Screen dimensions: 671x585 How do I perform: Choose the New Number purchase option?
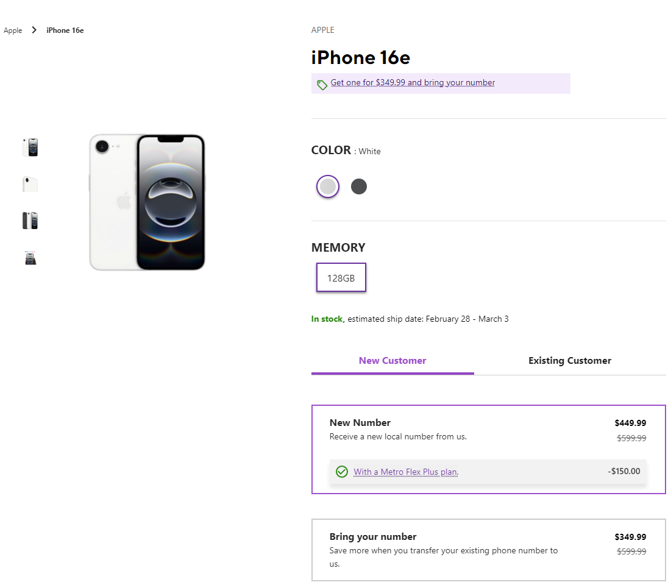point(488,430)
